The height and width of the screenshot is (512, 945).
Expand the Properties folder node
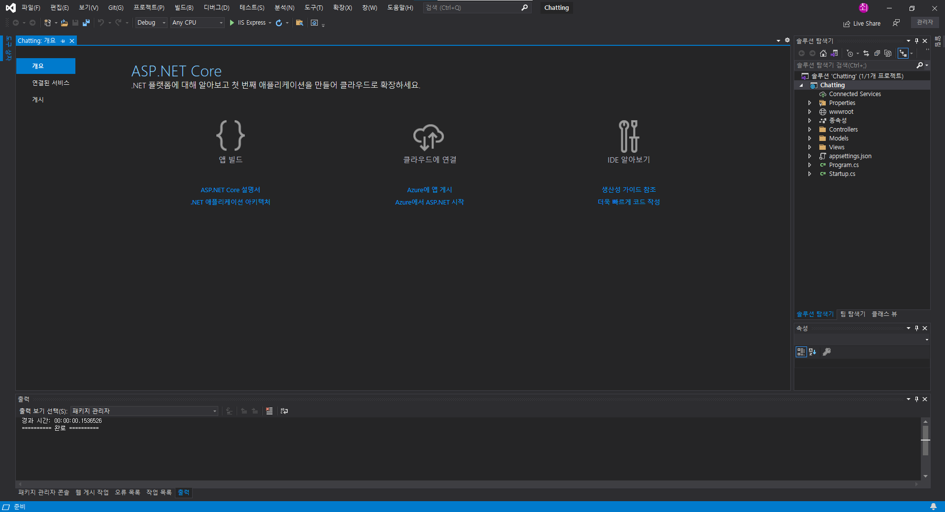[810, 103]
